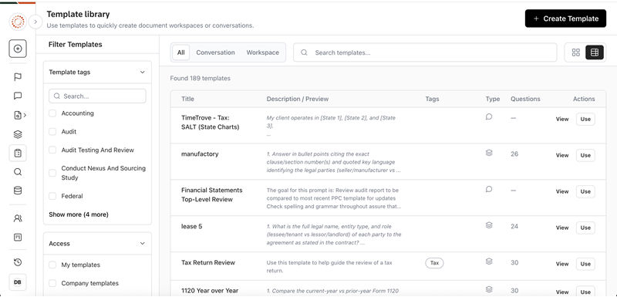Select the All tab
Screen dimensions: 617x297
click(181, 52)
